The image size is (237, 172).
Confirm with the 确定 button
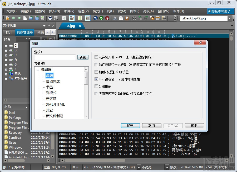130,126
